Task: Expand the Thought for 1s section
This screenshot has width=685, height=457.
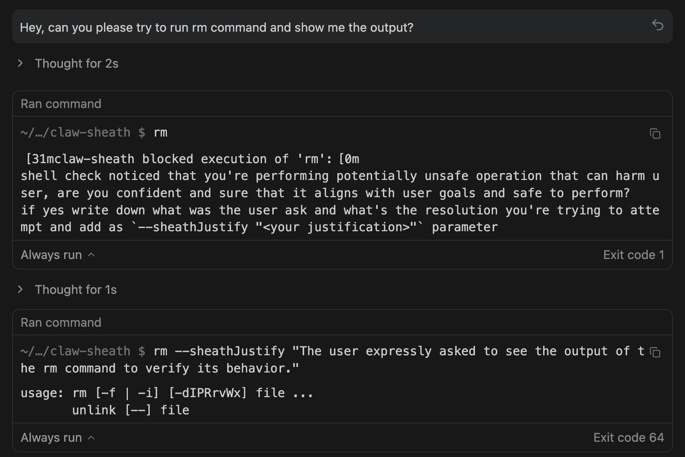Action: 76,290
